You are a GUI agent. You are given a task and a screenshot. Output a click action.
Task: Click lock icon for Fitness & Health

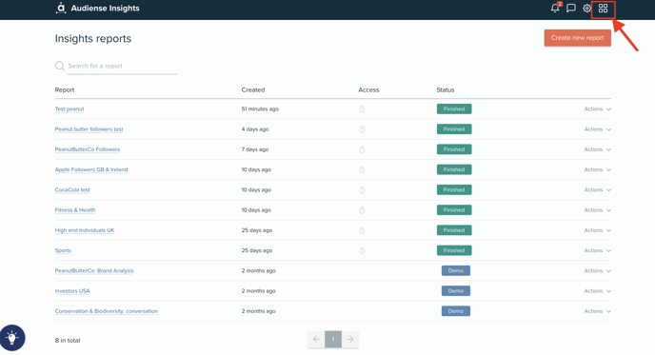pos(362,210)
